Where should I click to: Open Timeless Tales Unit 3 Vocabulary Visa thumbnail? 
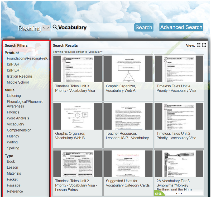click(78, 69)
